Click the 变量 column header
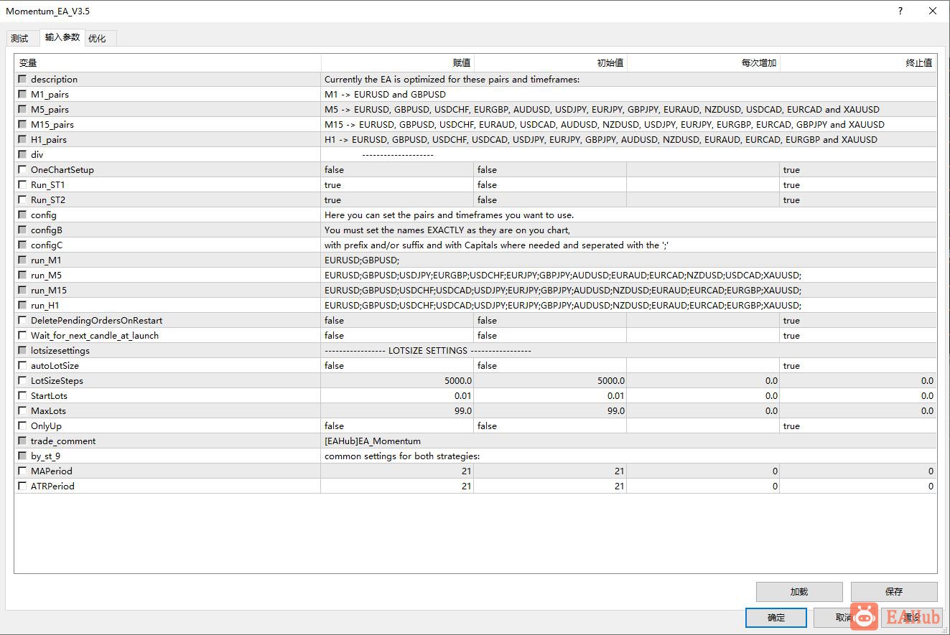950x635 pixels. coord(168,63)
